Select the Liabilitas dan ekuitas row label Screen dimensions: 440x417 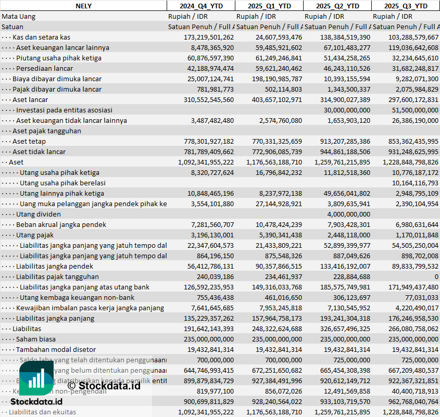[42, 412]
